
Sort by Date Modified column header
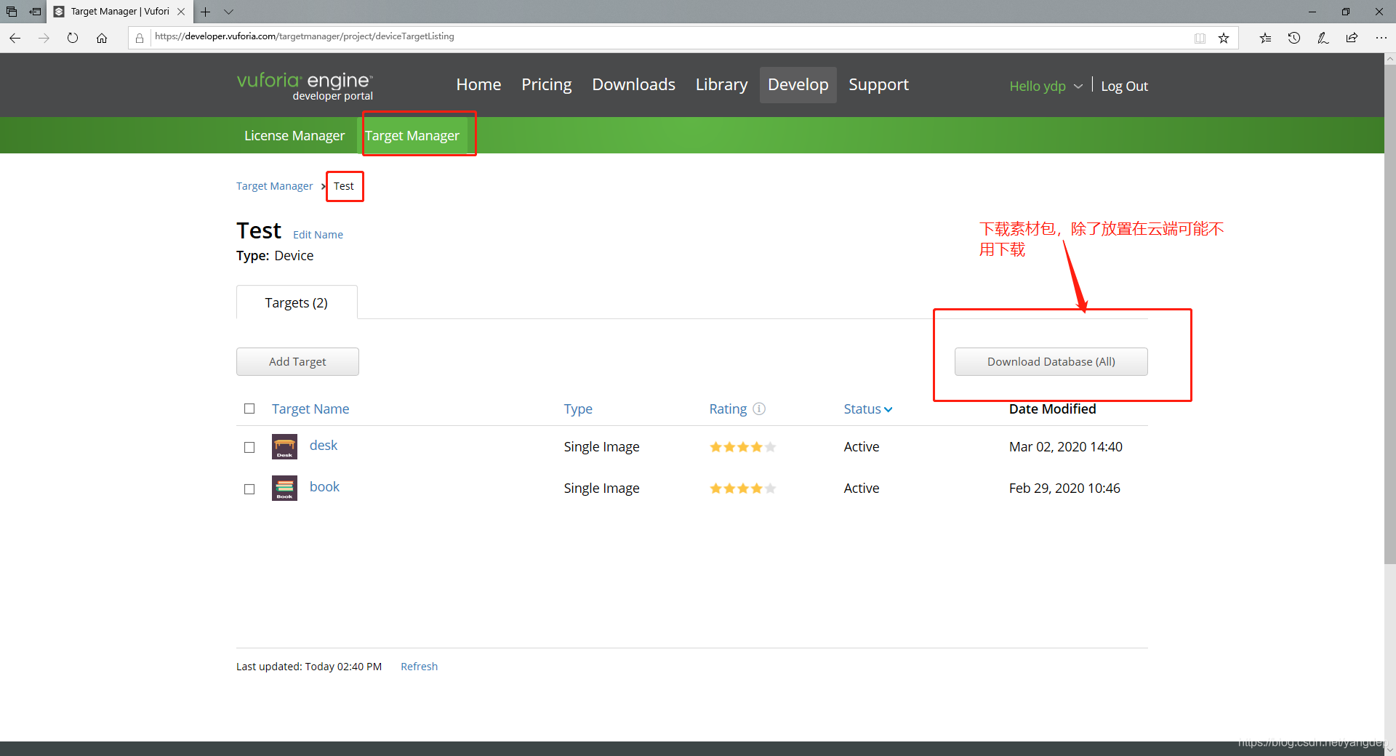1052,409
